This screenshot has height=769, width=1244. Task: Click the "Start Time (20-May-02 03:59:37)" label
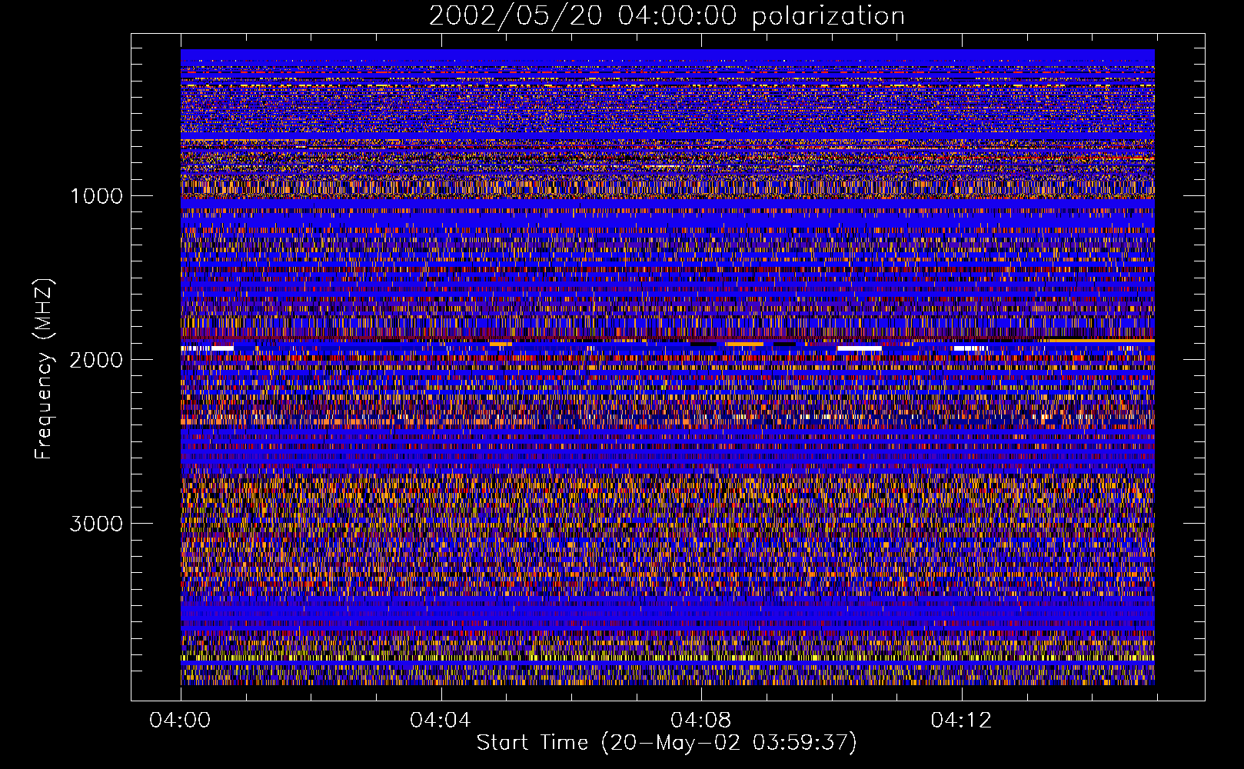(667, 743)
